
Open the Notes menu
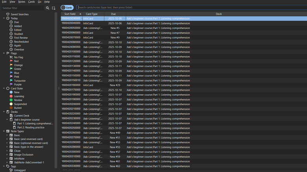coord(22,2)
